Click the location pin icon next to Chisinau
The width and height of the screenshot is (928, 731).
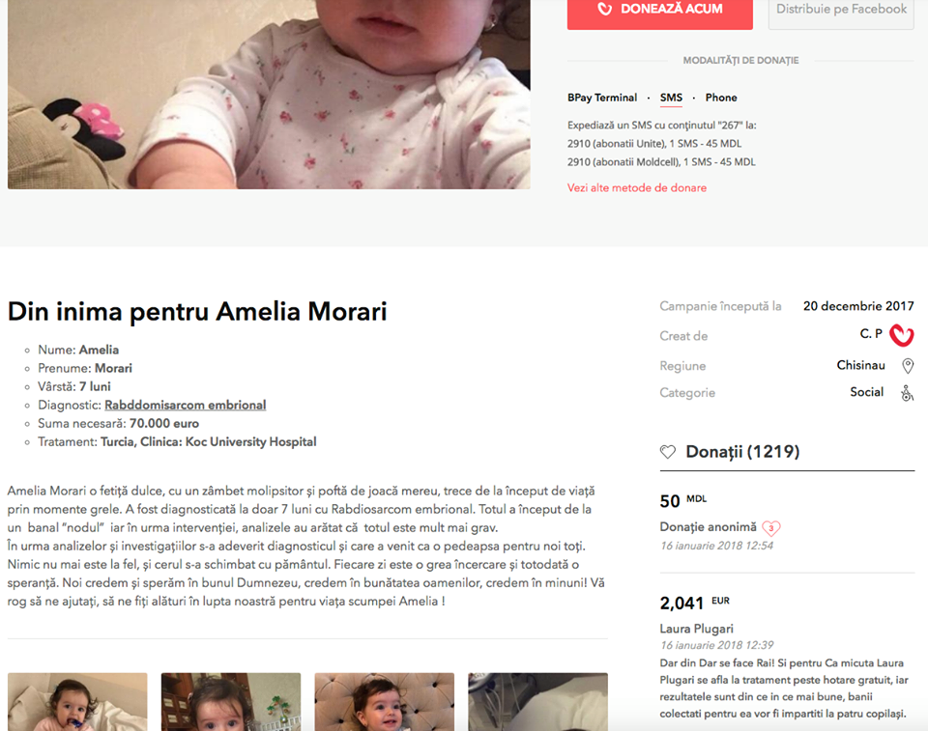pos(908,366)
